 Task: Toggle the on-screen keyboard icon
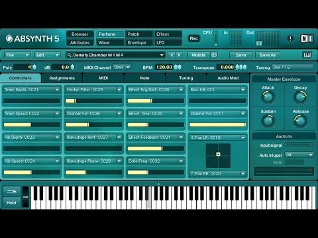coord(307,55)
